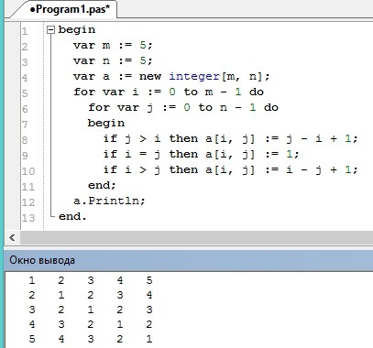Click the Окно вывода panel header
The width and height of the screenshot is (373, 348).
[x=189, y=260]
